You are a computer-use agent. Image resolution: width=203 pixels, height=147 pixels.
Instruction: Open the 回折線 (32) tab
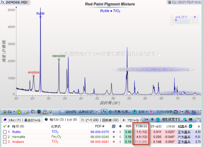110,120
